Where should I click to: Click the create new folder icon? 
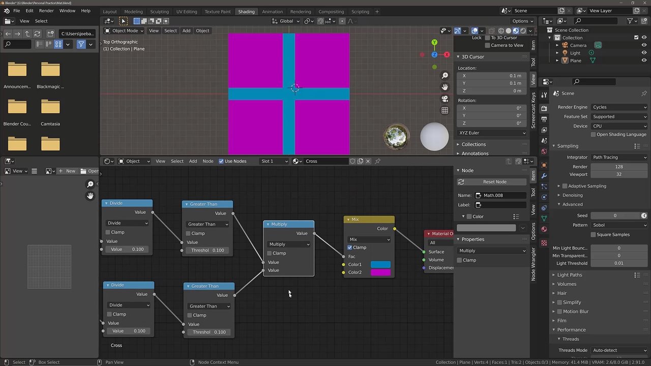click(x=50, y=34)
